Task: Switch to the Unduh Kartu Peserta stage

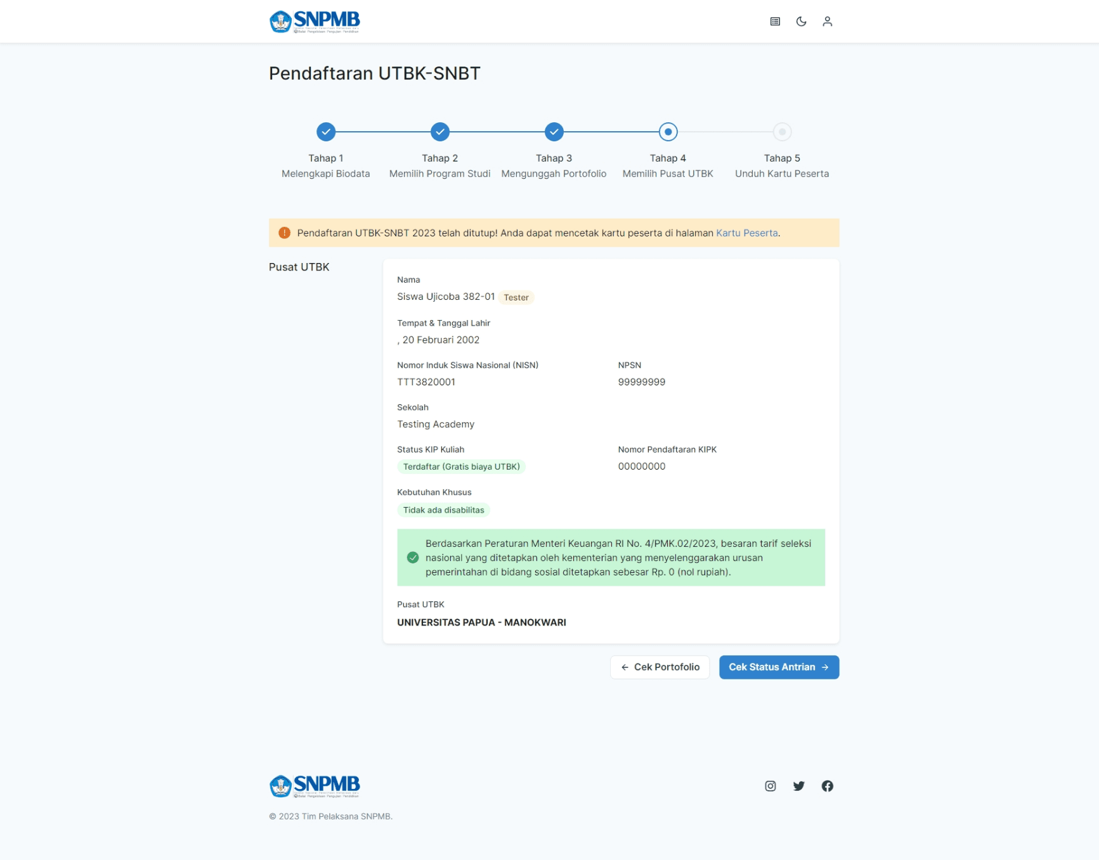Action: (781, 173)
